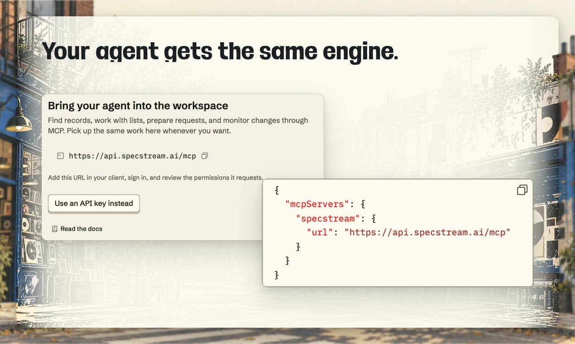The image size is (575, 344).
Task: Click the terminal icon beside the MCP URL
Action: click(60, 156)
